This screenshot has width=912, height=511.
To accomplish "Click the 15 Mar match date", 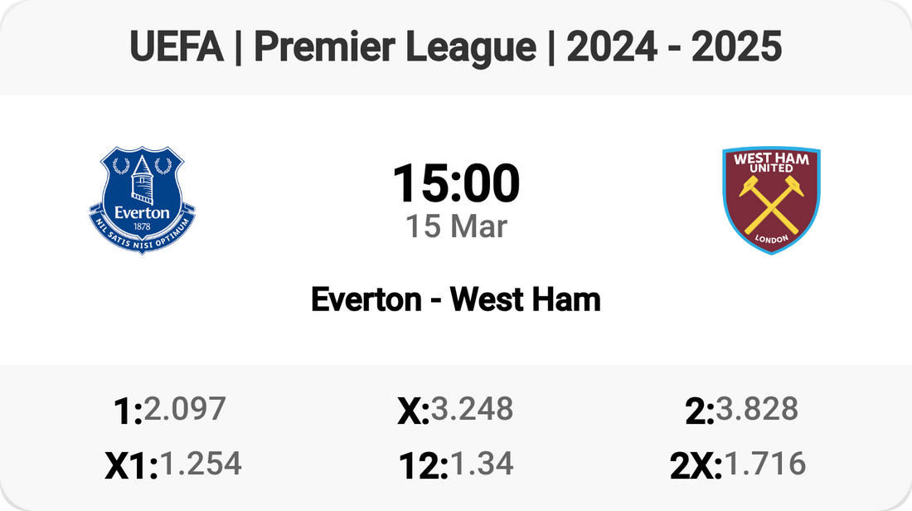I will coord(455,226).
